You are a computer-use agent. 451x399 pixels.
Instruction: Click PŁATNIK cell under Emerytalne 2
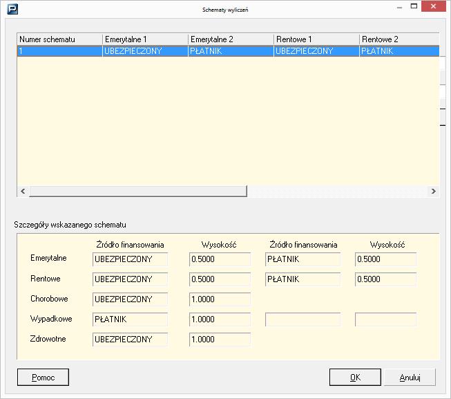click(231, 51)
